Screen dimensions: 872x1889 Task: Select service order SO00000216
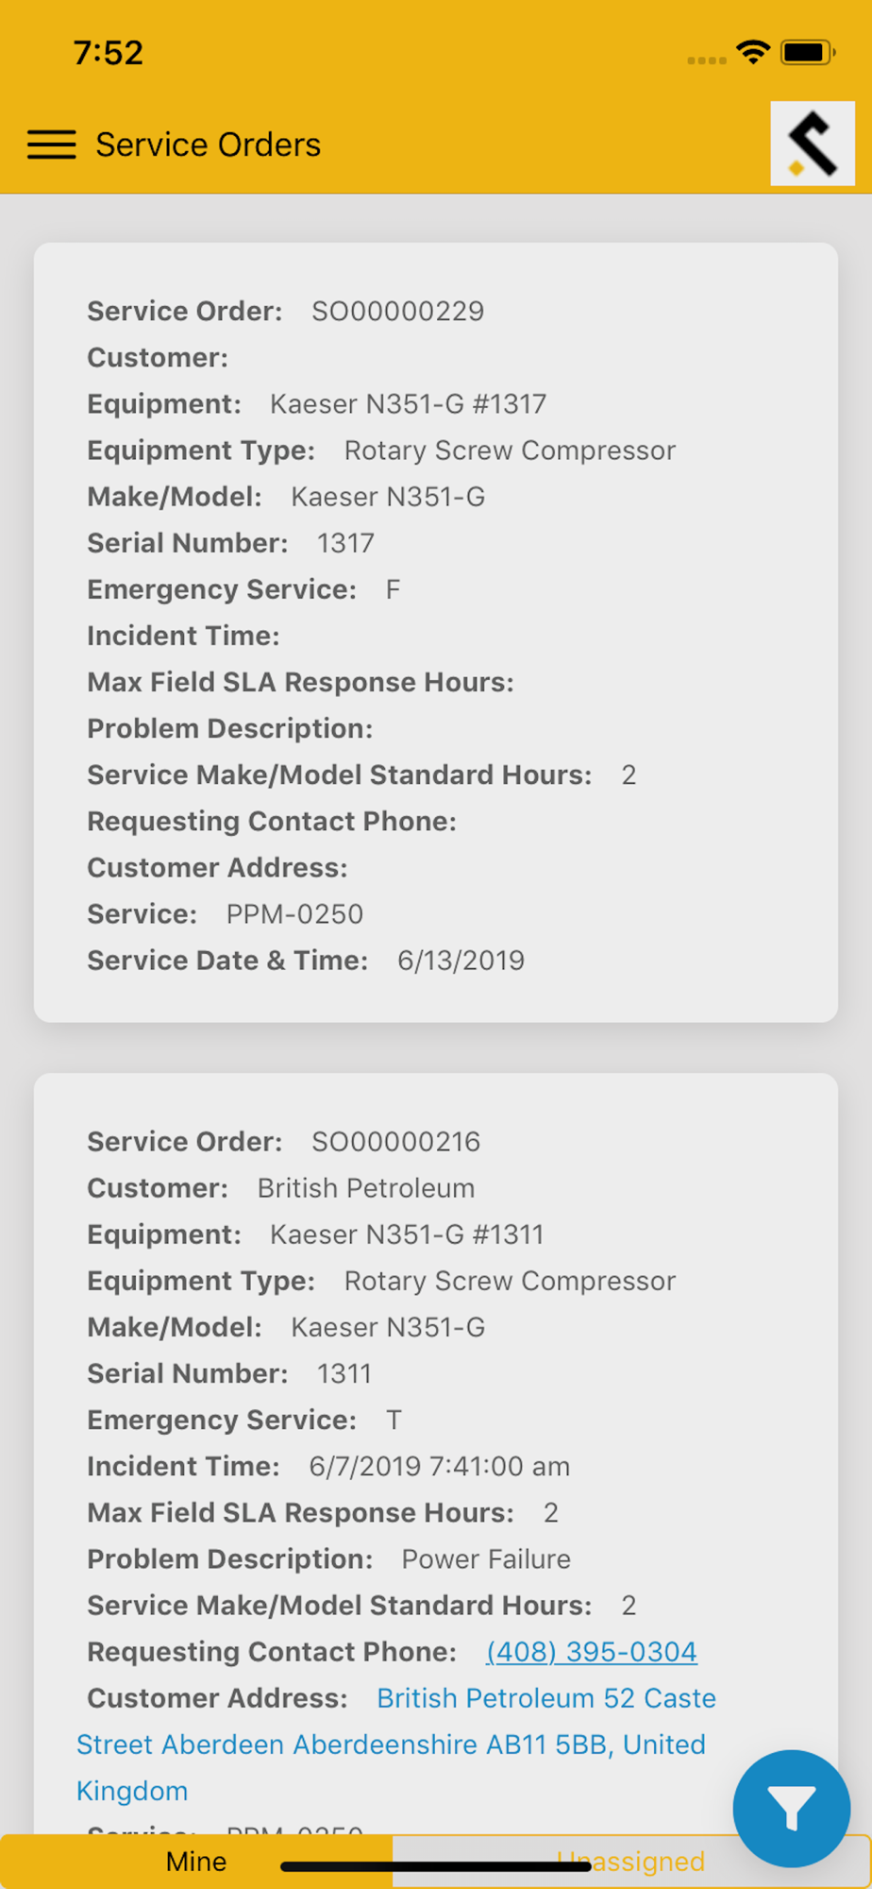click(395, 1142)
